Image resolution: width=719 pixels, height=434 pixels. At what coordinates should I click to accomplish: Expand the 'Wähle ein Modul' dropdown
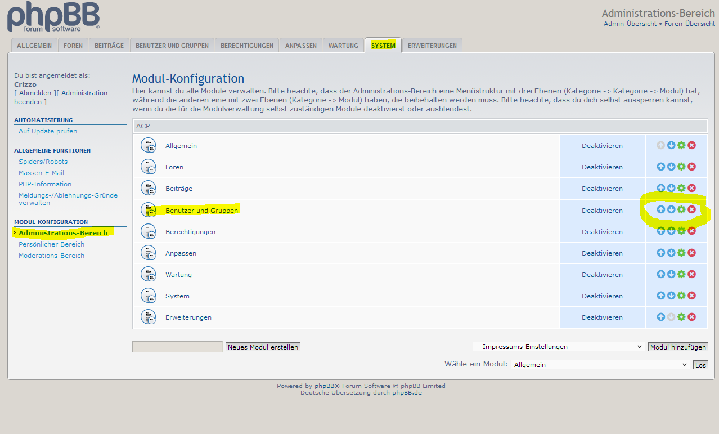pos(600,365)
